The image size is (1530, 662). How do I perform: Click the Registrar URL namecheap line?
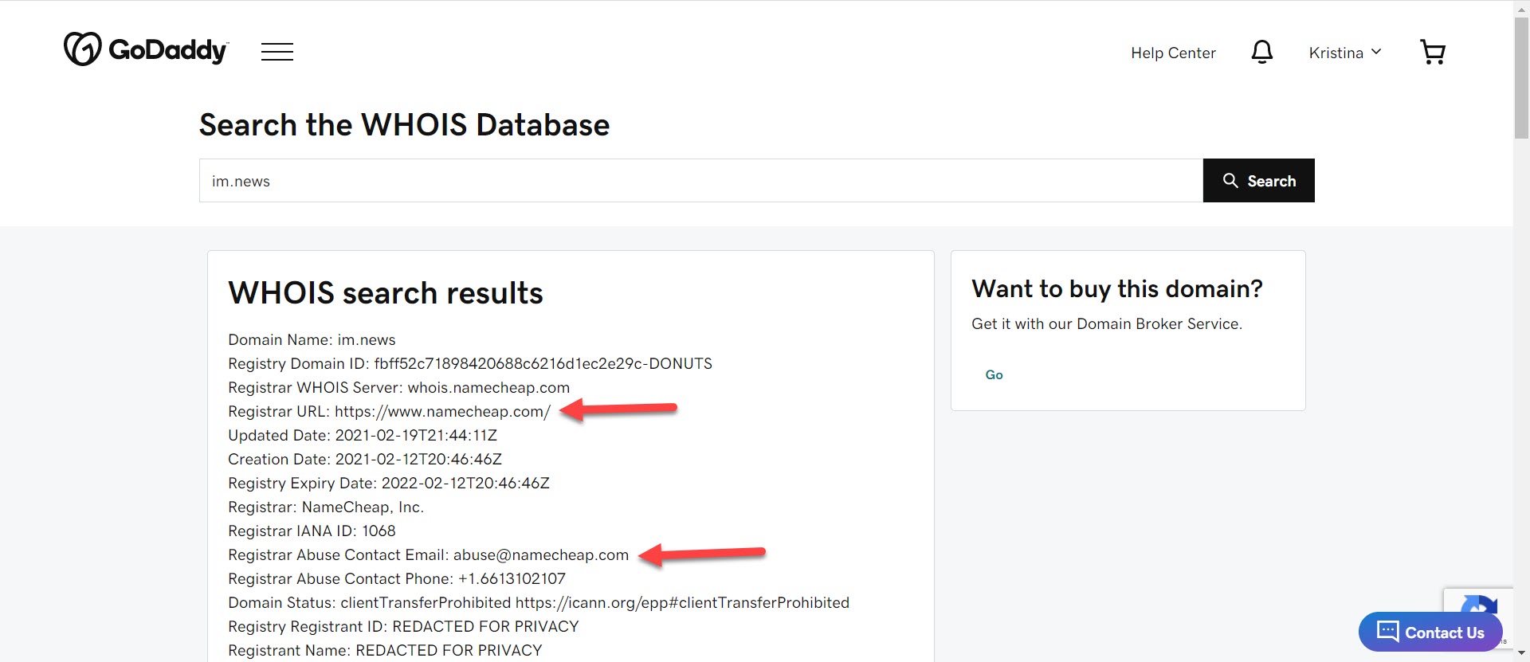click(389, 411)
